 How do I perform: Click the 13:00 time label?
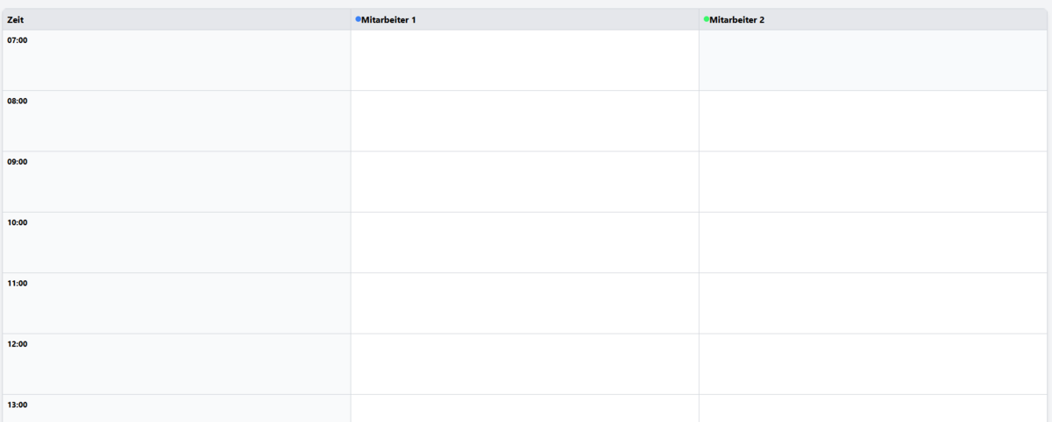pyautogui.click(x=18, y=405)
